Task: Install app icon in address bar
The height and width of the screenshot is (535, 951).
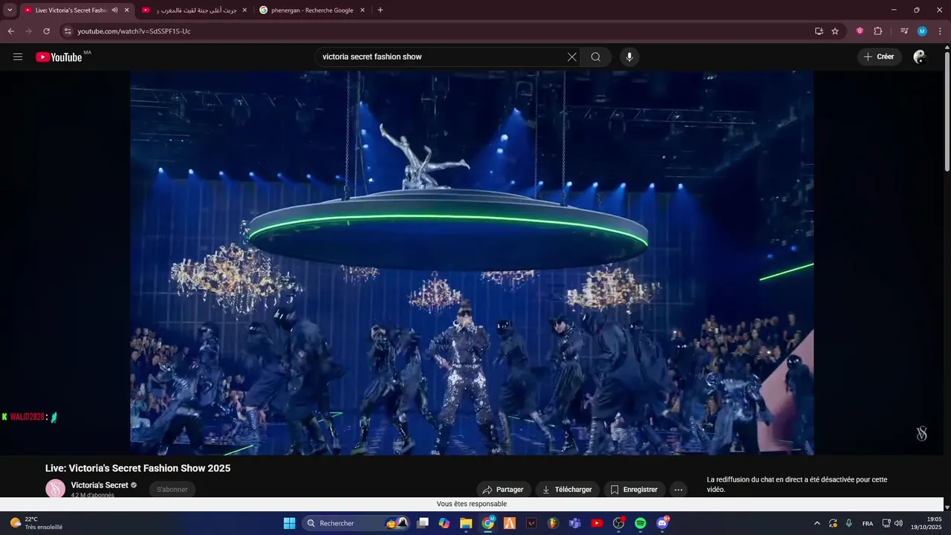Action: [819, 31]
